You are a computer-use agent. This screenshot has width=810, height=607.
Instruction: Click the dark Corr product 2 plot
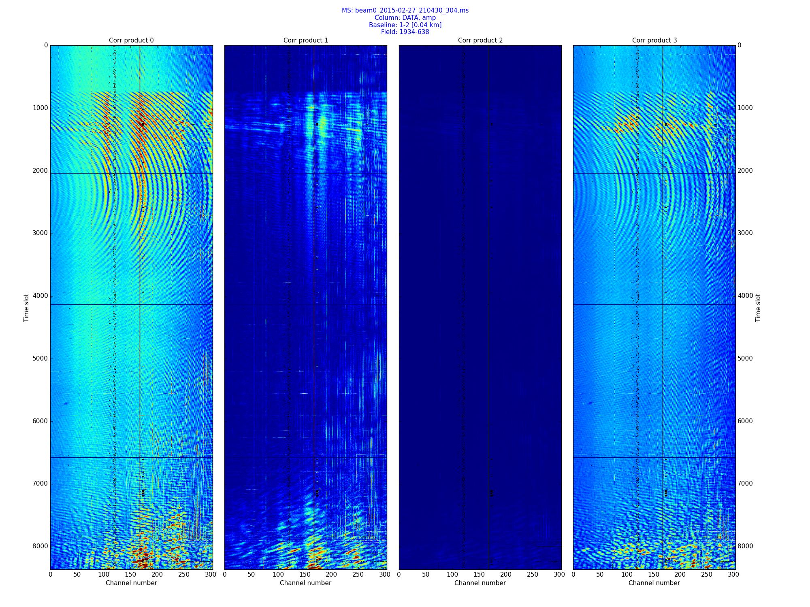pyautogui.click(x=480, y=307)
